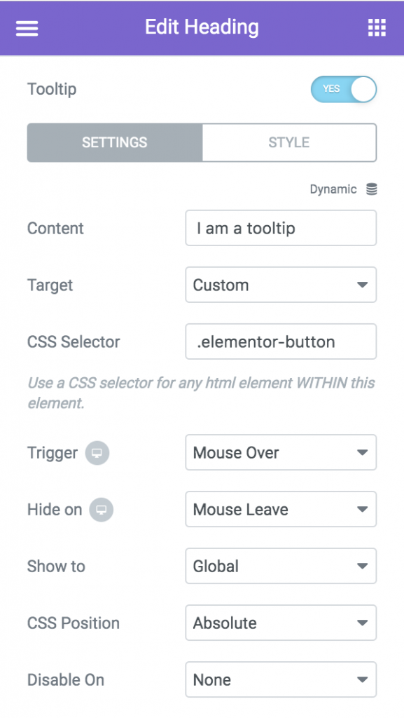Click the CSS Selector input field

[281, 341]
